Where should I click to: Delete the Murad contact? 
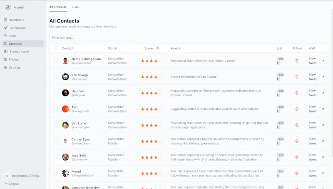click(x=297, y=173)
